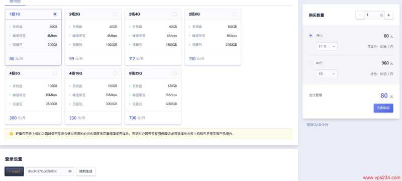Click the 99 元/月 price on the 2核2G card
Screen dimensions: 402x181
[76, 59]
